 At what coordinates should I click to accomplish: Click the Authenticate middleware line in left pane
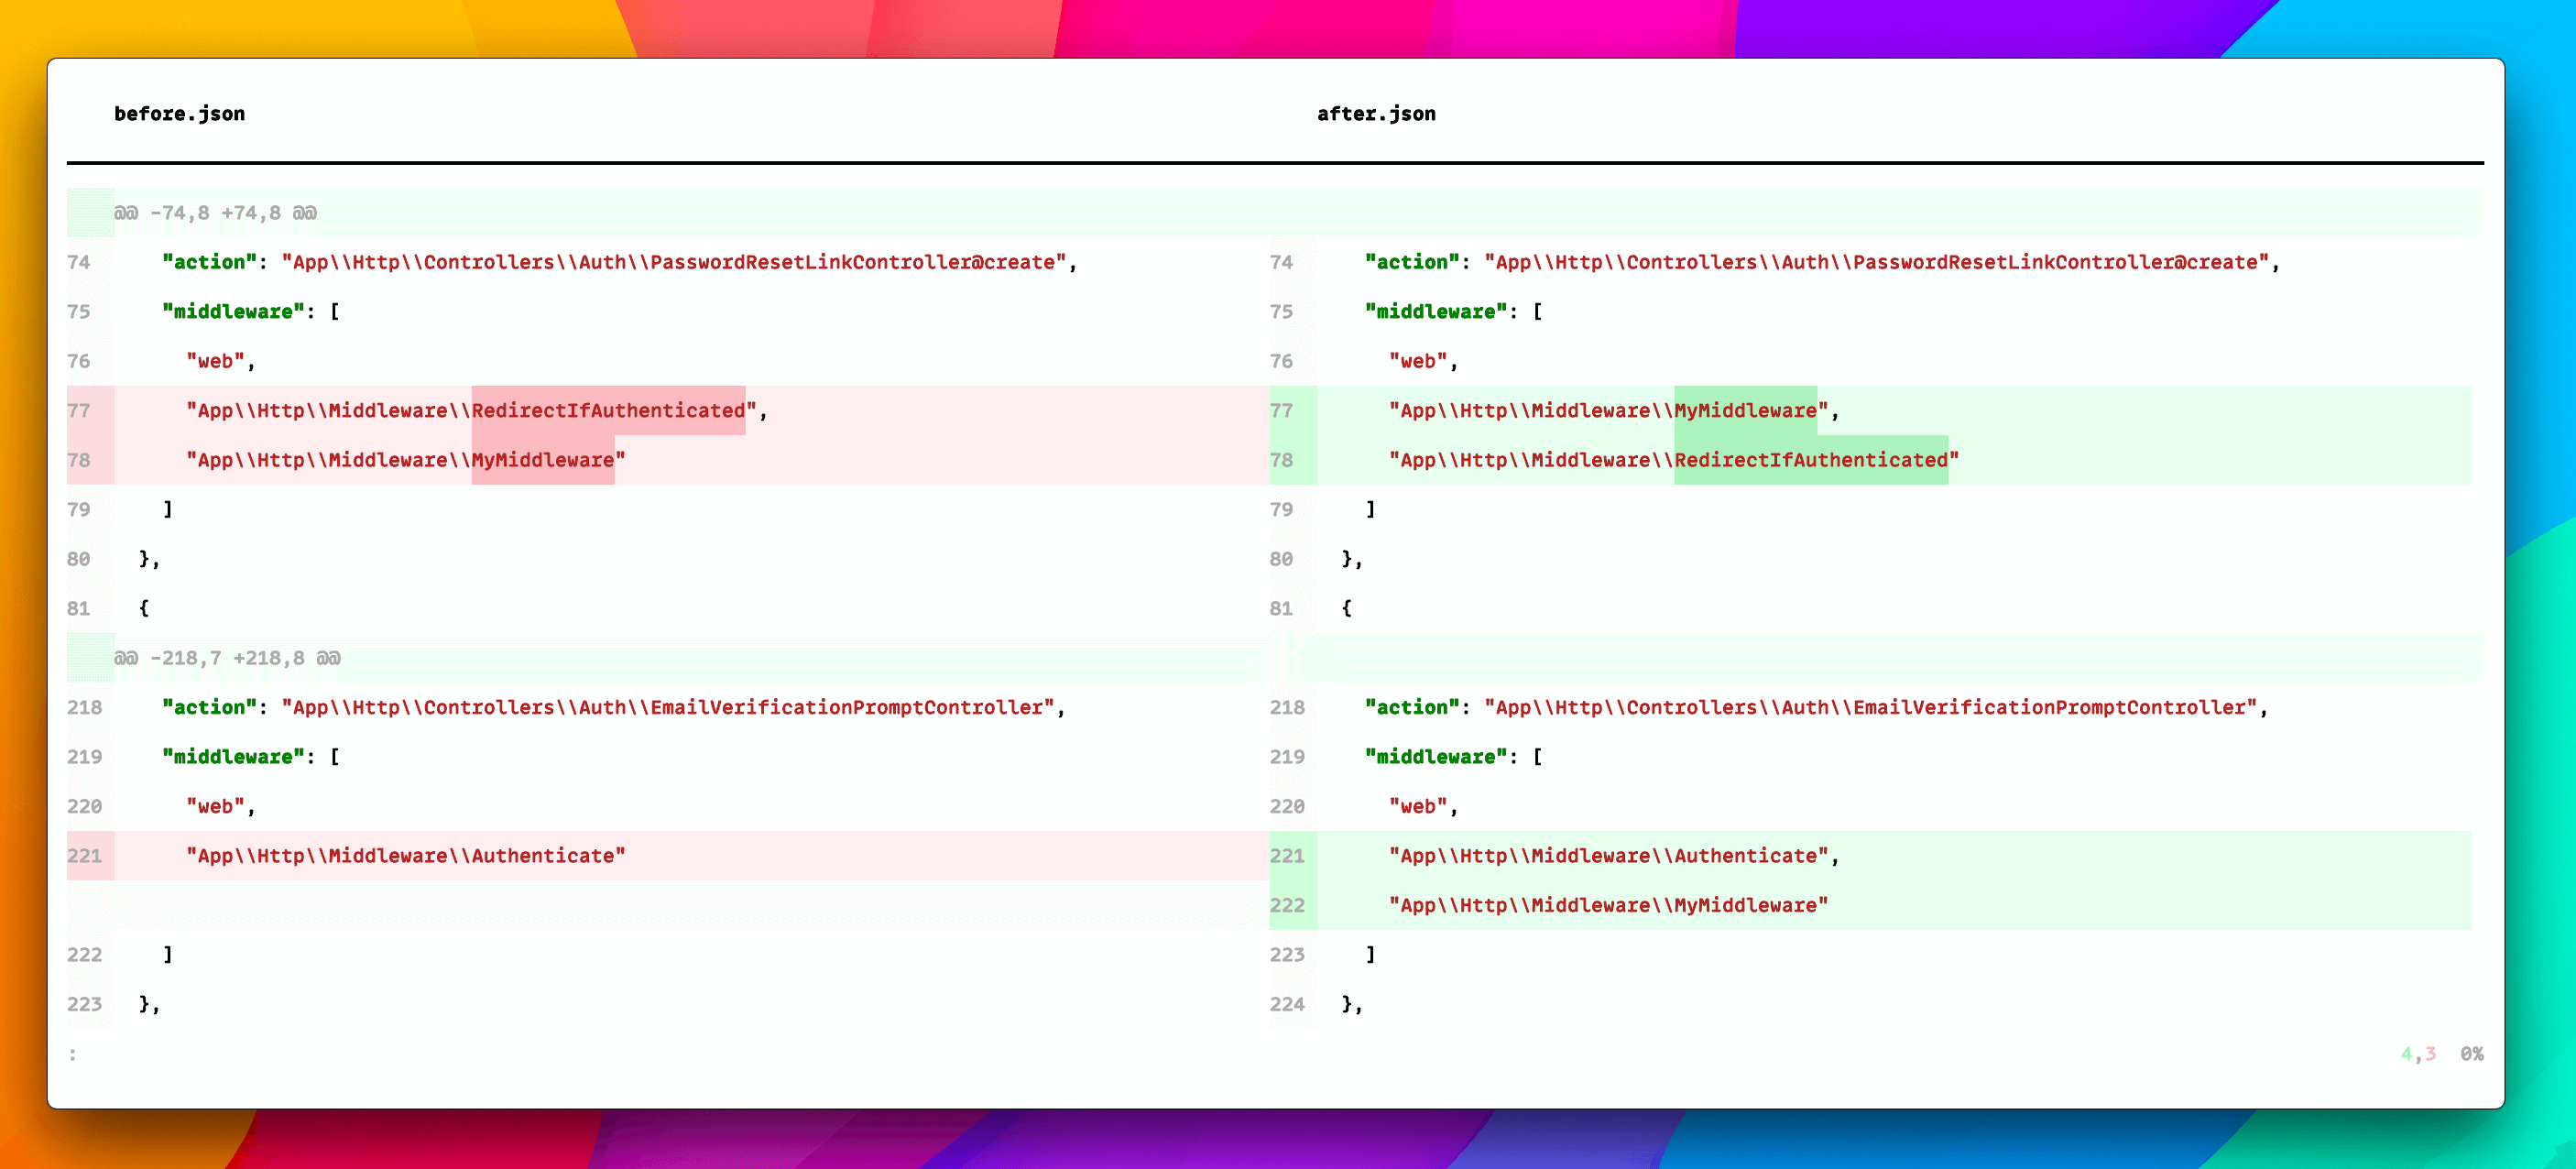pos(405,856)
